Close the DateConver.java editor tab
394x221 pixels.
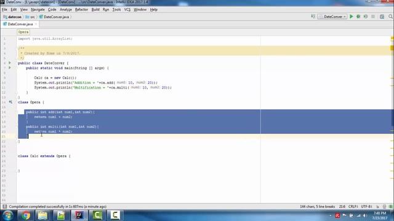click(x=36, y=24)
